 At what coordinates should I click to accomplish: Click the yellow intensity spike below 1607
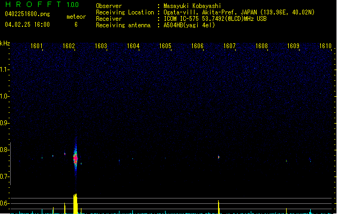219,206
